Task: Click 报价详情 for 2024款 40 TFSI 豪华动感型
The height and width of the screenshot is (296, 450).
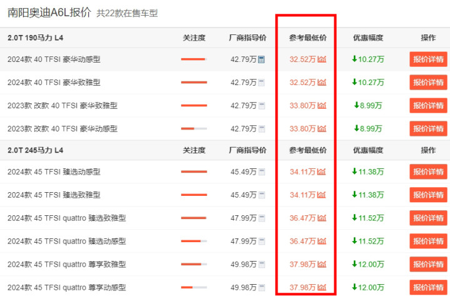Action: [x=428, y=59]
